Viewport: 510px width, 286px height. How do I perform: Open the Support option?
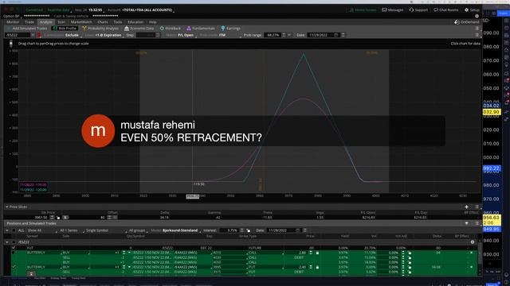coord(418,10)
